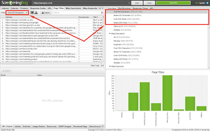The height and width of the screenshot is (131, 210).
Task: Open the Meta Description tab
Action: click(x=73, y=8)
